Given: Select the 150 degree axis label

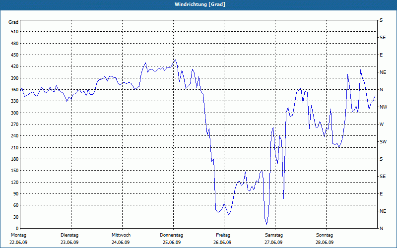Looking at the screenshot, I should click(x=15, y=171).
